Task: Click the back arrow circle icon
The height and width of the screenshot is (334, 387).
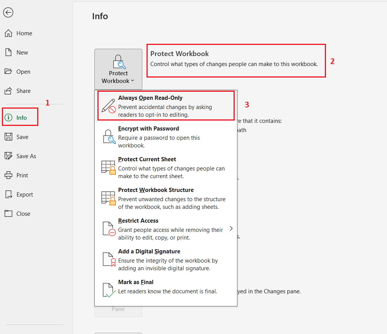Action: click(x=8, y=13)
